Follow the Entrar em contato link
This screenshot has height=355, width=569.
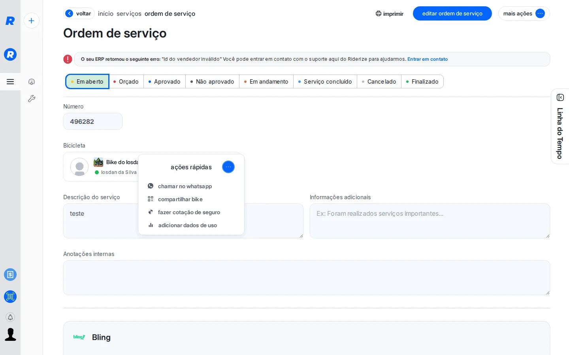(x=428, y=59)
